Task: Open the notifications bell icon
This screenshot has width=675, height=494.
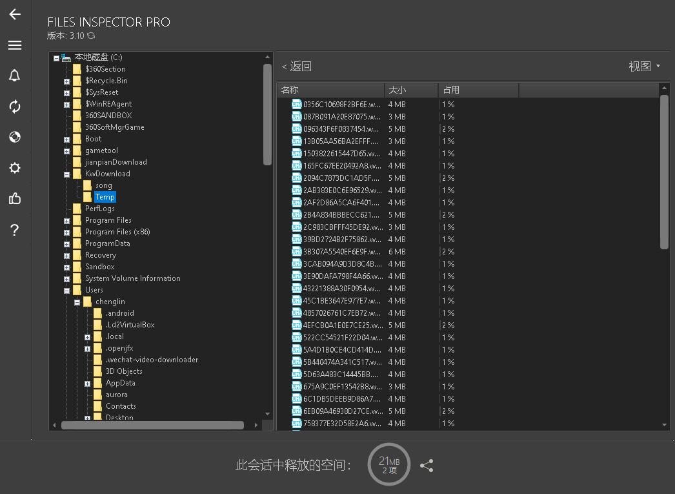Action: (14, 76)
